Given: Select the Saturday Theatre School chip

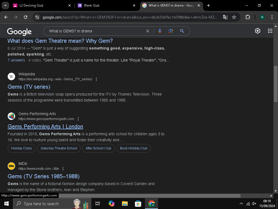Looking at the screenshot, I should tap(59, 148).
